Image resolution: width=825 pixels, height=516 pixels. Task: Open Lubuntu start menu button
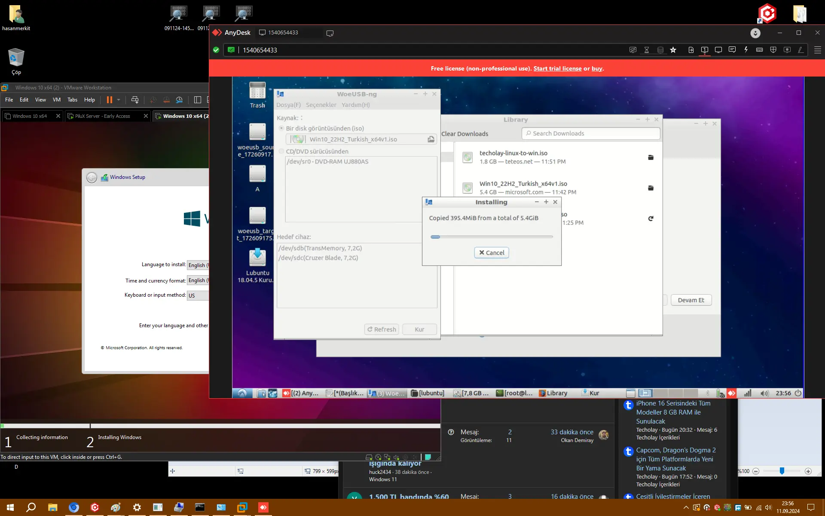tap(242, 393)
